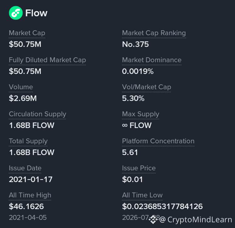Click the Circulation Supply label
The width and height of the screenshot is (235, 228).
click(38, 114)
